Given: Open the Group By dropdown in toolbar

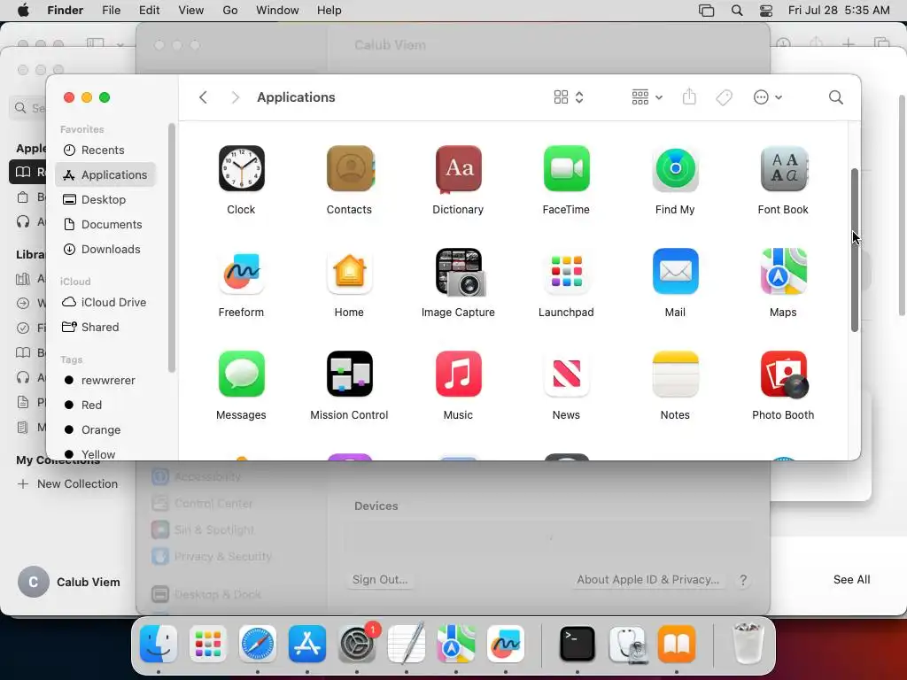Looking at the screenshot, I should pyautogui.click(x=647, y=97).
